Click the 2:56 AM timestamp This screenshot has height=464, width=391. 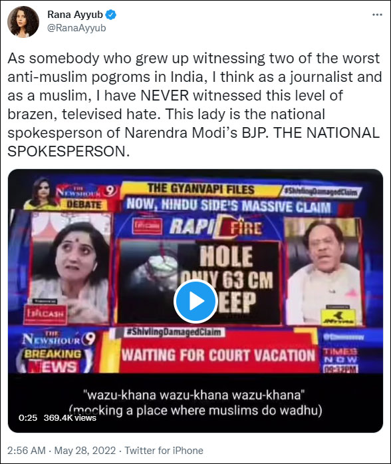tap(27, 451)
